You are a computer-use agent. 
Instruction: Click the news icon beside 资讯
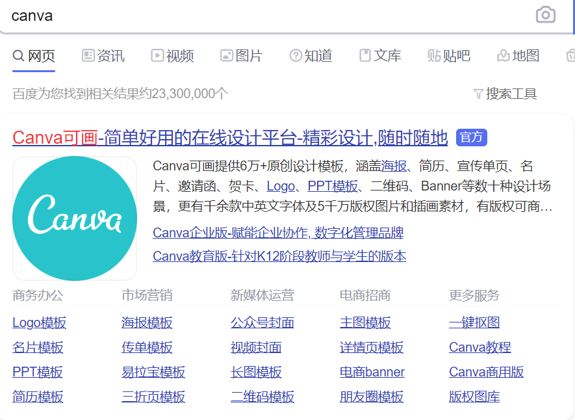point(88,56)
